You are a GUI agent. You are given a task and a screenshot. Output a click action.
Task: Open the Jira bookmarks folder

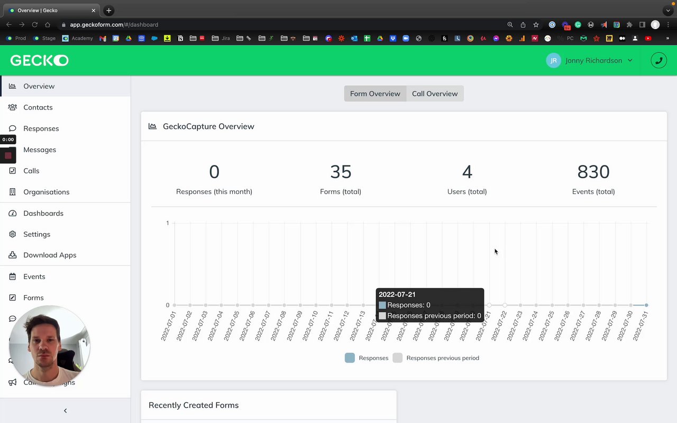pyautogui.click(x=221, y=39)
